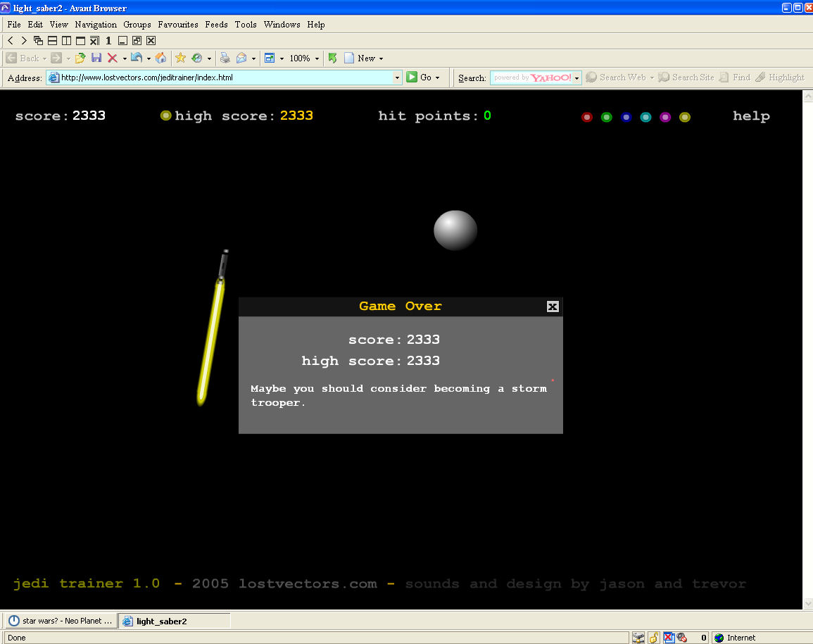Close all windows via crossed-box icon
The width and height of the screenshot is (813, 644).
[94, 40]
